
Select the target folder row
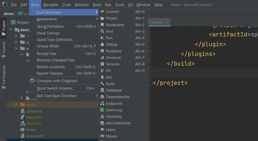point(52,105)
